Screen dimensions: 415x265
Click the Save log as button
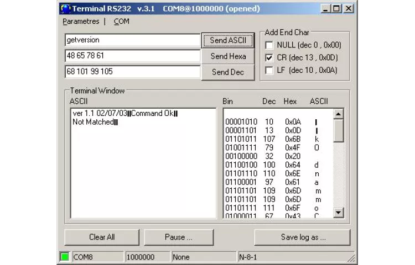(303, 237)
